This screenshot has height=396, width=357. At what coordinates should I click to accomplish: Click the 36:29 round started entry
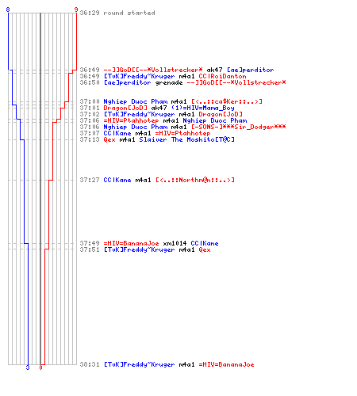(117, 13)
